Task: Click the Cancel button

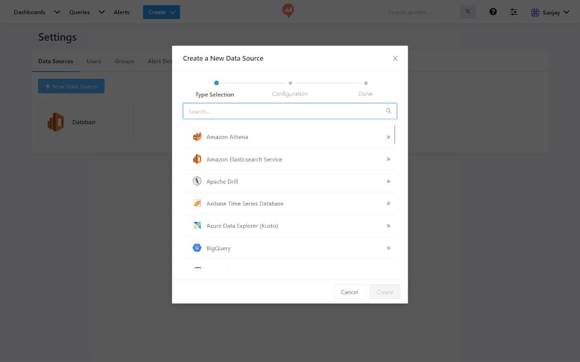Action: 349,291
